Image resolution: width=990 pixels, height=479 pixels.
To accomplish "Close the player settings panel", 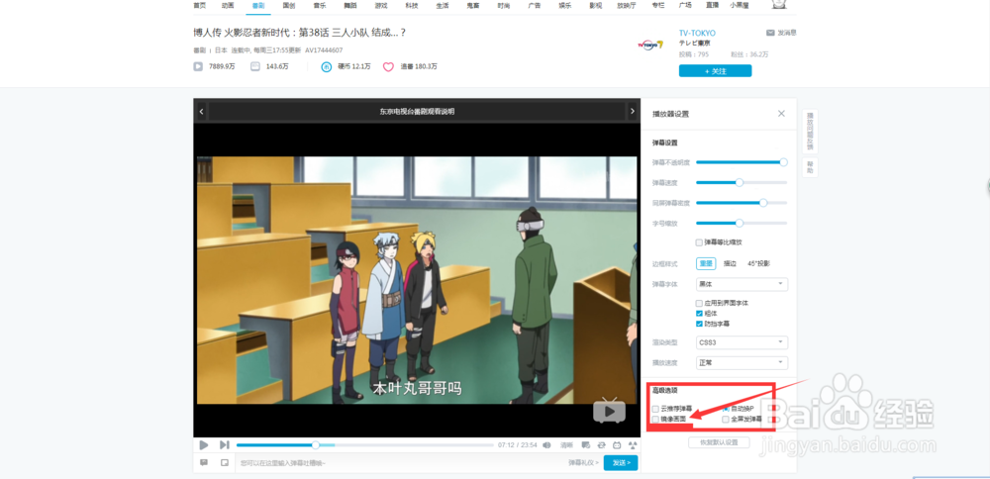I will point(781,114).
